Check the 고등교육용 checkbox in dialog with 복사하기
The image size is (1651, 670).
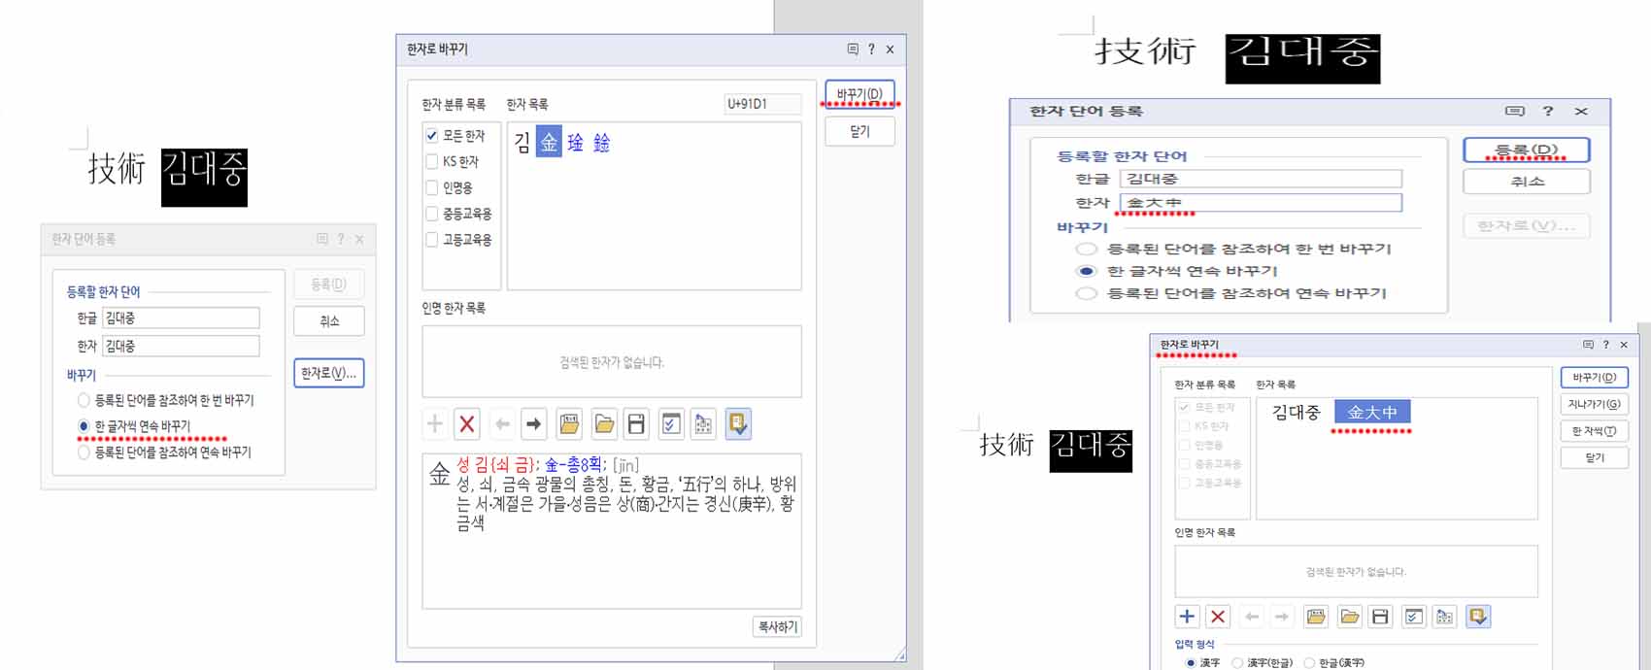[x=432, y=240]
